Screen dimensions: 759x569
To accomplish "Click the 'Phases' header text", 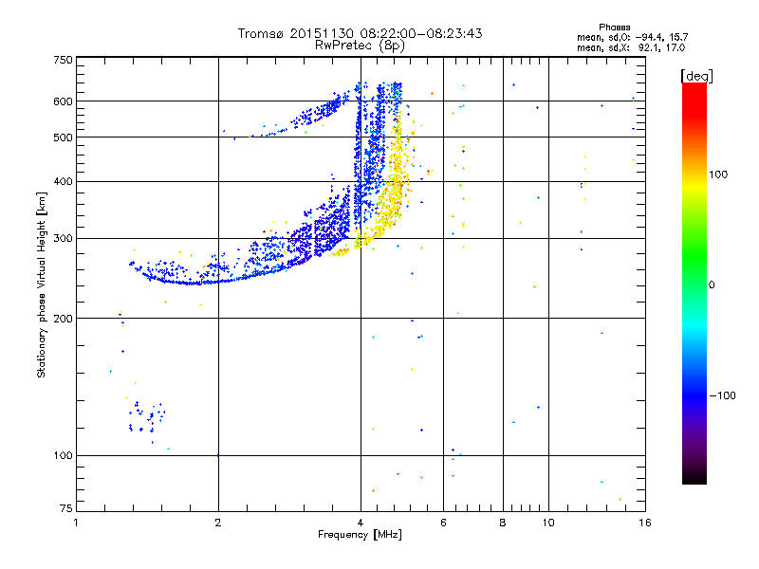I will pos(614,28).
